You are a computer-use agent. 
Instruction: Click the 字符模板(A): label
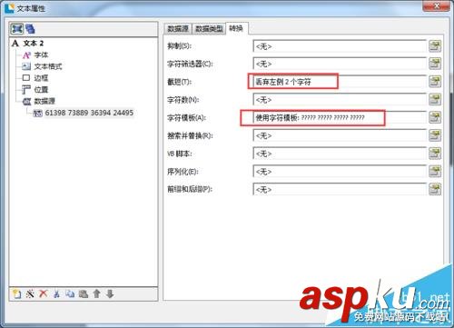(x=186, y=117)
